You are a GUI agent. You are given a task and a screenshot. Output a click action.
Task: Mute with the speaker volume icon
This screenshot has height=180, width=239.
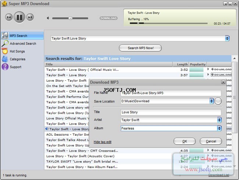[x=48, y=18]
